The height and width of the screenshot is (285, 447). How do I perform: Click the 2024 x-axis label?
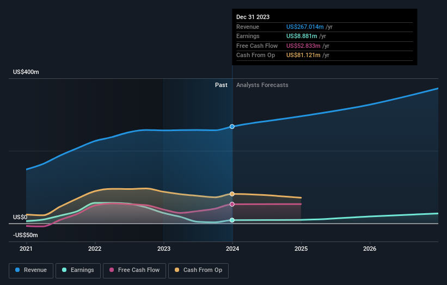point(232,249)
